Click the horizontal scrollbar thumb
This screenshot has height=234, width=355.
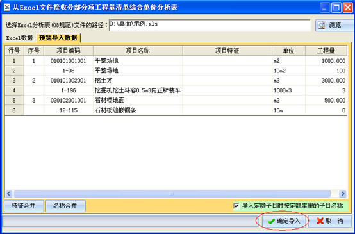(172, 194)
